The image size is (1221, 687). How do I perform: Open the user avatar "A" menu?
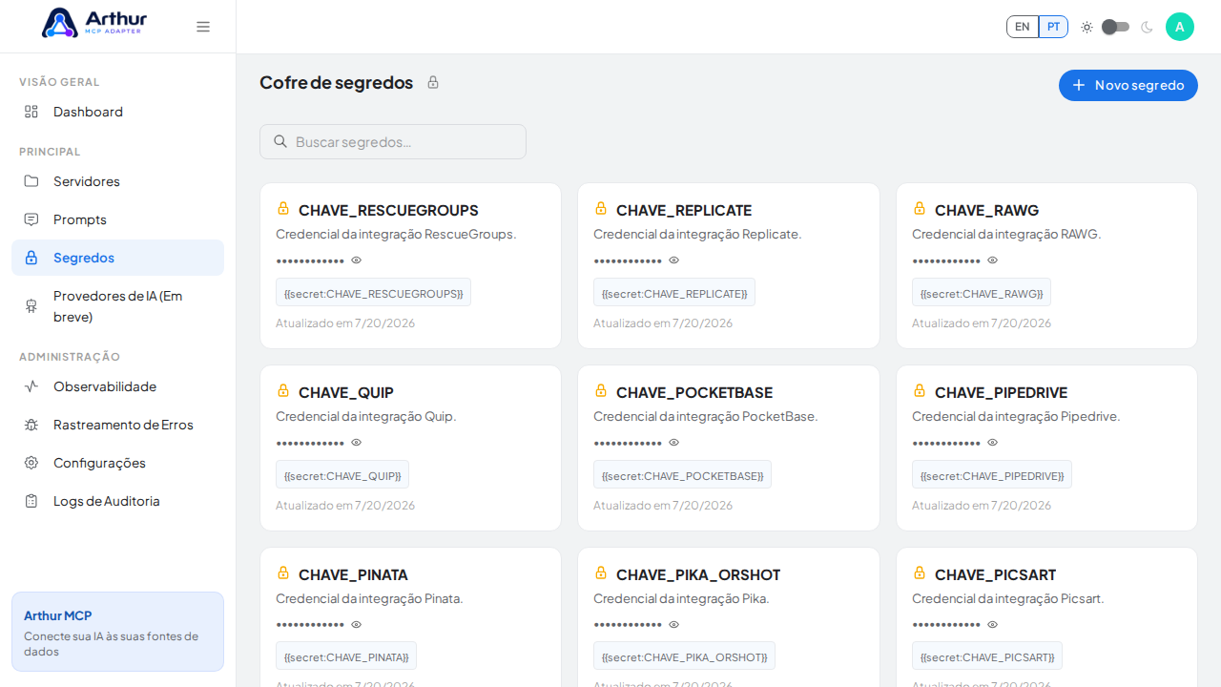point(1180,27)
